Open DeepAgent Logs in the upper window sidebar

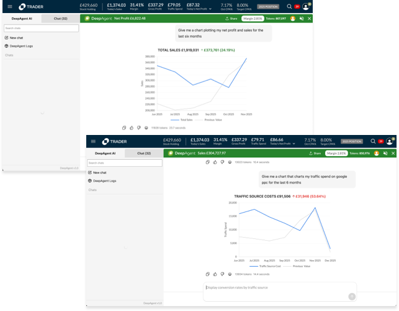coord(21,46)
